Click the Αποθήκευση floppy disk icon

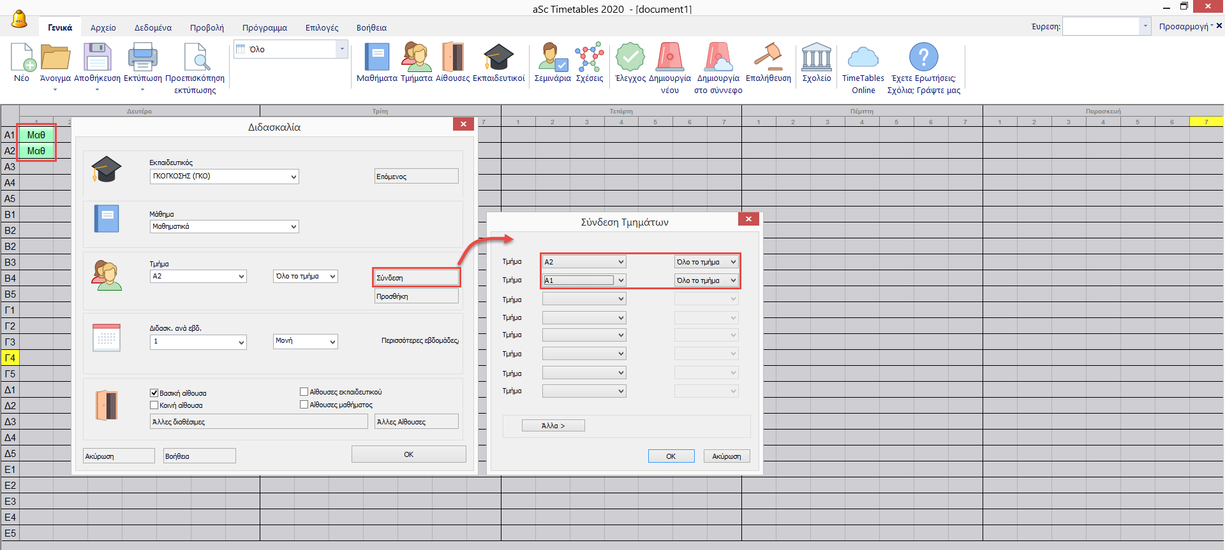click(x=97, y=58)
